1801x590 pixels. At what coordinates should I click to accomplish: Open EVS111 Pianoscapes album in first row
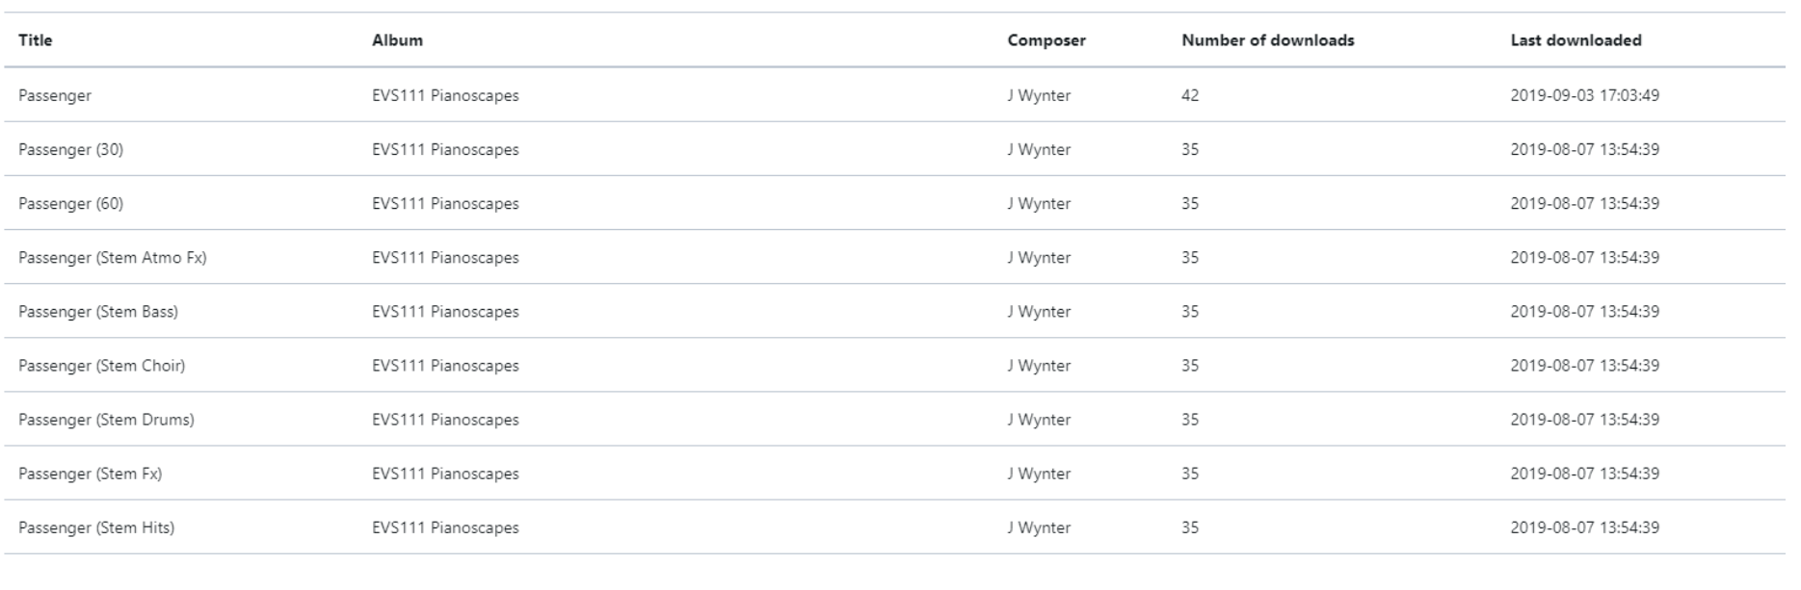pos(445,95)
